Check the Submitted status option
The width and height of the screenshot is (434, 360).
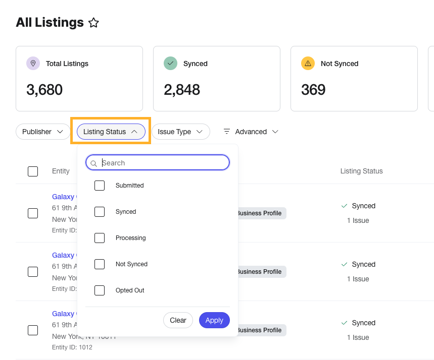(100, 186)
